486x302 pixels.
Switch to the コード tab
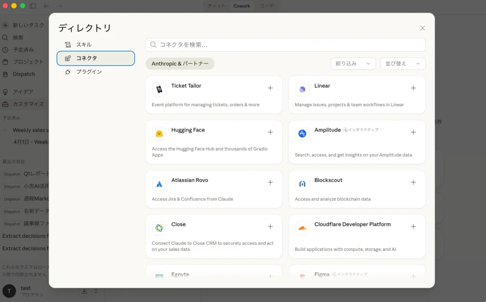(x=267, y=6)
